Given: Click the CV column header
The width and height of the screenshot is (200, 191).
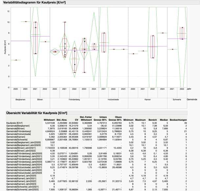Looking at the screenshot, I should coord(77,120).
